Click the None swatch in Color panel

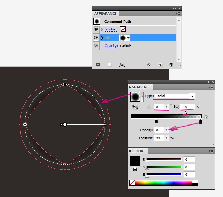tap(132, 183)
